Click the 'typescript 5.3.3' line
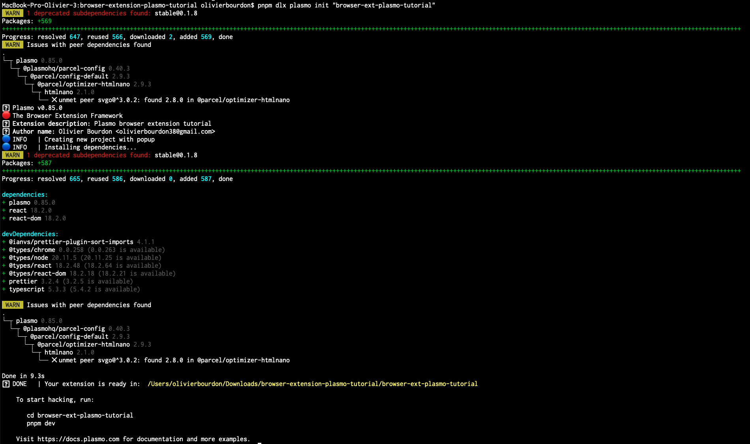 click(x=71, y=289)
